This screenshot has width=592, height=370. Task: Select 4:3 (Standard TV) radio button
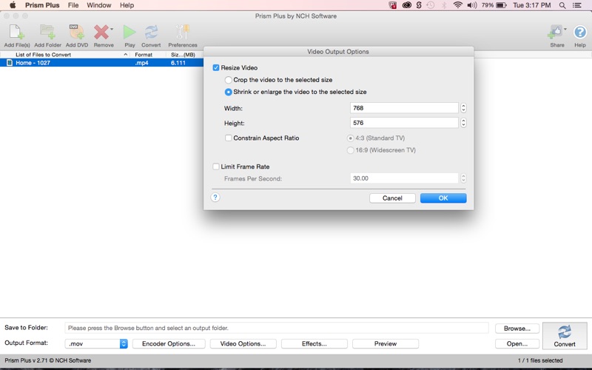(x=350, y=138)
